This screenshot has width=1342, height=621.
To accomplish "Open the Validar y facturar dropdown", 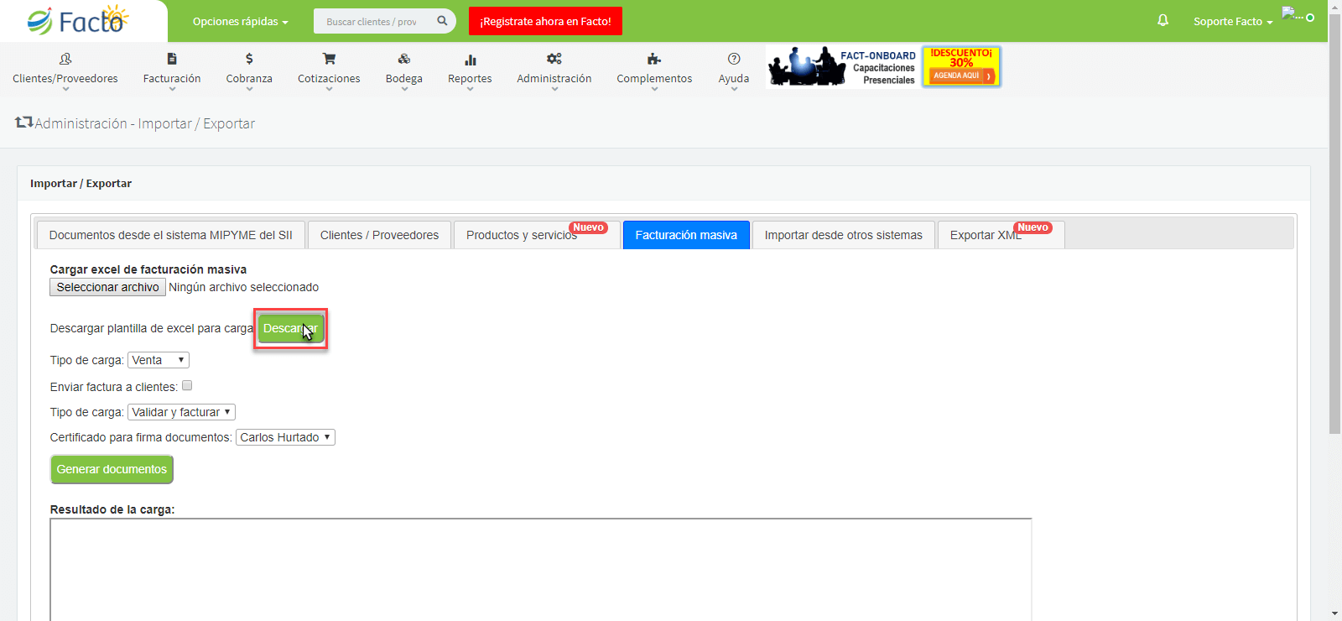I will click(181, 412).
